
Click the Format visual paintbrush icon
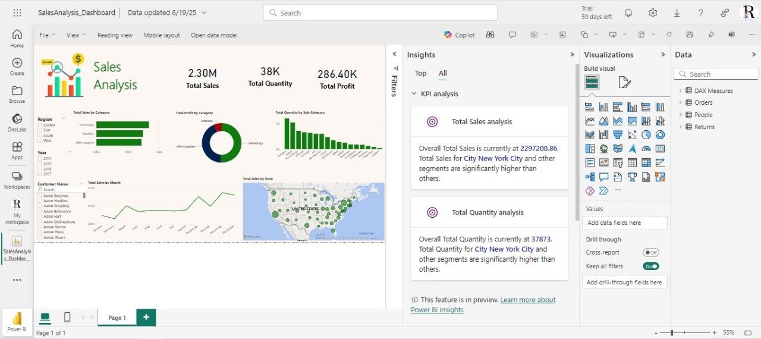pos(624,82)
